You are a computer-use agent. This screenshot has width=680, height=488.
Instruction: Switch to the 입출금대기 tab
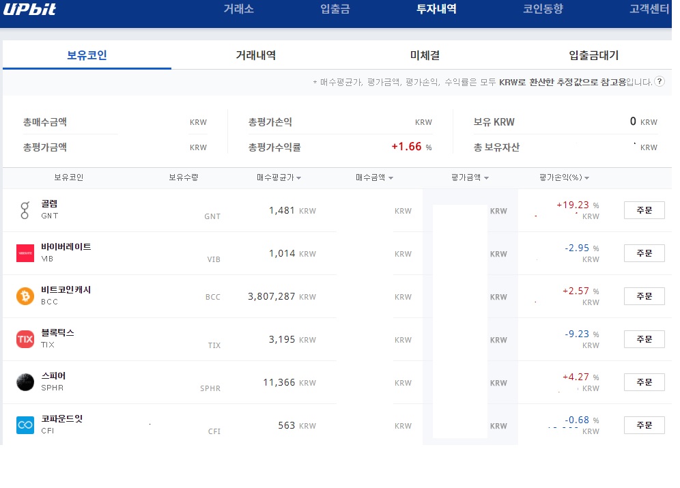[593, 55]
